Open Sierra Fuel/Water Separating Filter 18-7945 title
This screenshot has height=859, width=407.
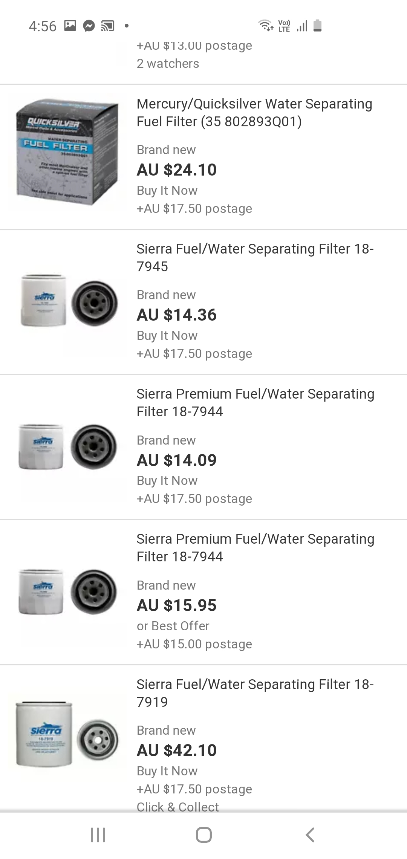pos(255,257)
